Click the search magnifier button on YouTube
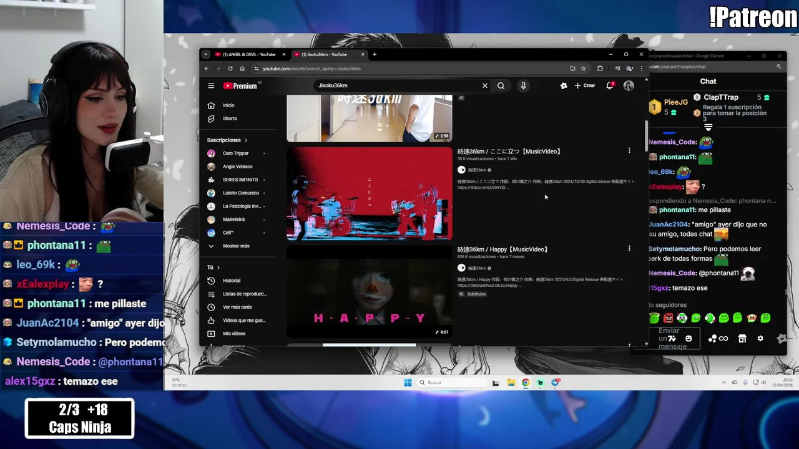 pyautogui.click(x=501, y=85)
